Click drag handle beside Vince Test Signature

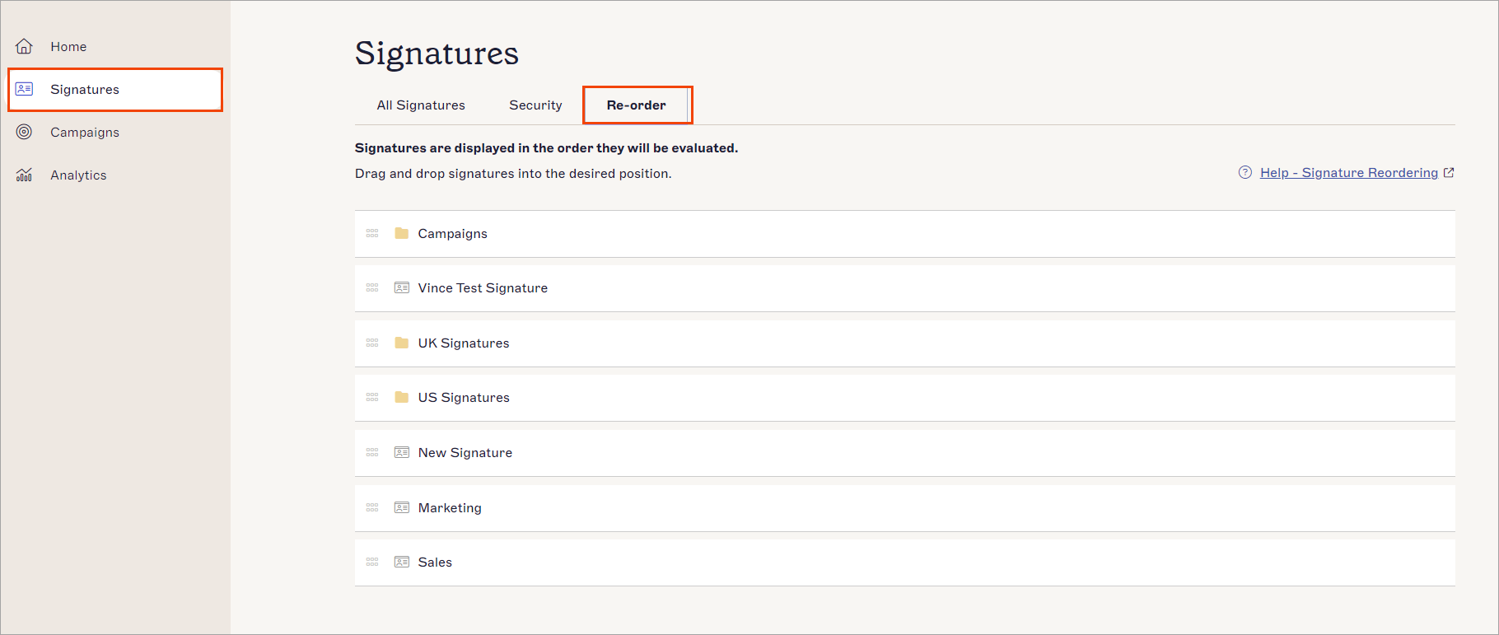[372, 288]
